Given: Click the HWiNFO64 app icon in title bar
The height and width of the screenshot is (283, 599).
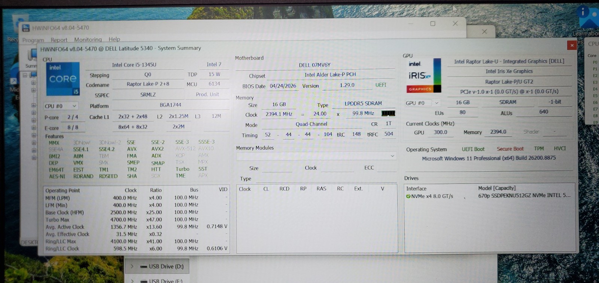Looking at the screenshot, I should (x=26, y=28).
